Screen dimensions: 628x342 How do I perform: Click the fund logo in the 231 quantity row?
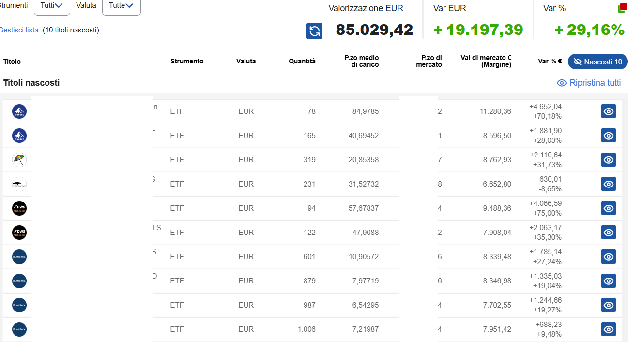[x=19, y=184]
